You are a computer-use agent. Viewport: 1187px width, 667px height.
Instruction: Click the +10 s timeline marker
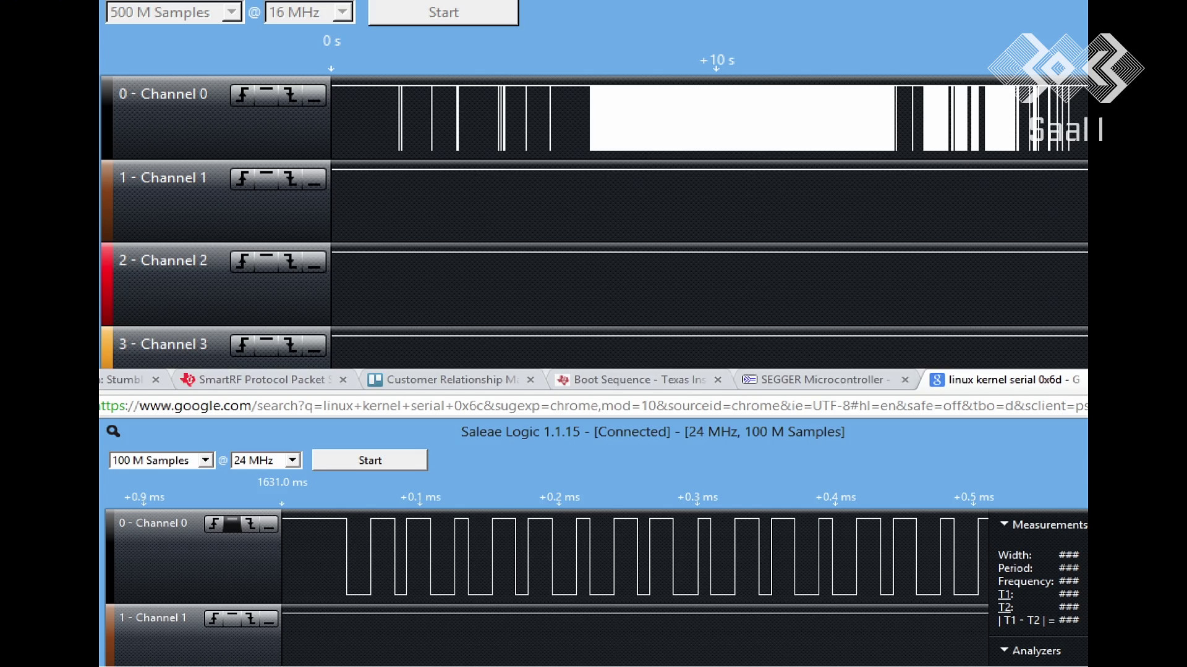(717, 61)
